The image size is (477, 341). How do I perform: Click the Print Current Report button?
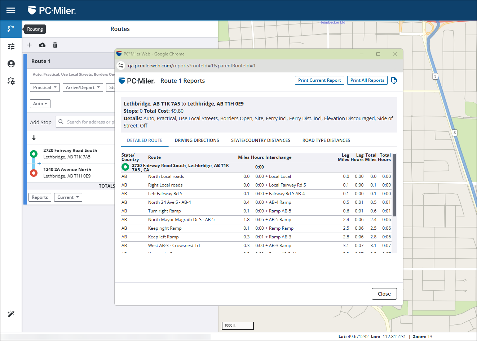(319, 80)
